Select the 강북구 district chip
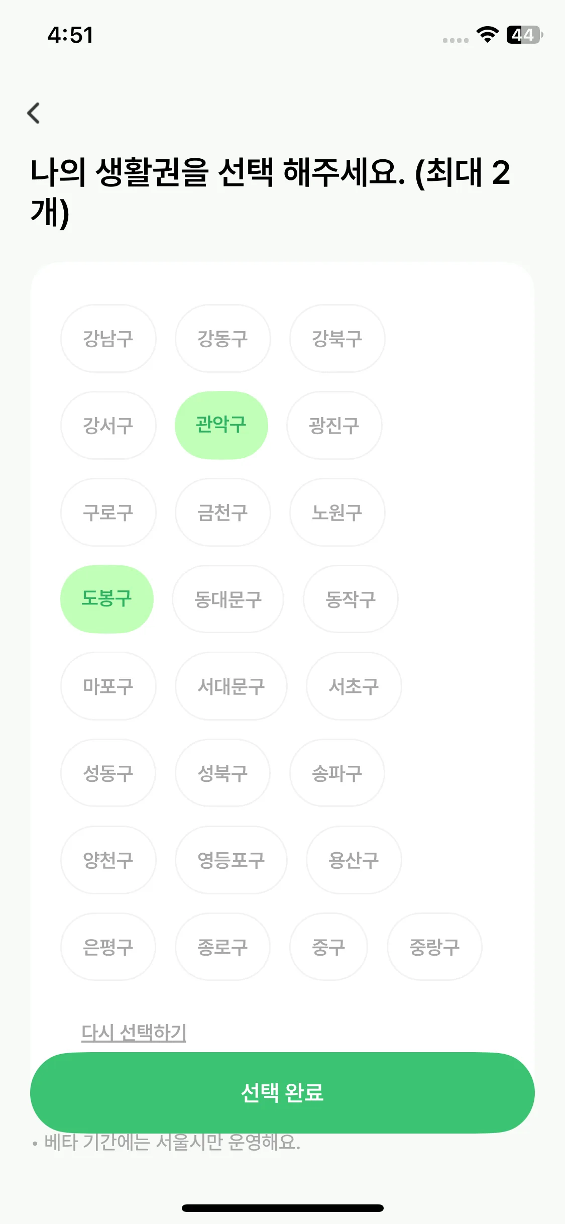The image size is (565, 1224). point(337,338)
